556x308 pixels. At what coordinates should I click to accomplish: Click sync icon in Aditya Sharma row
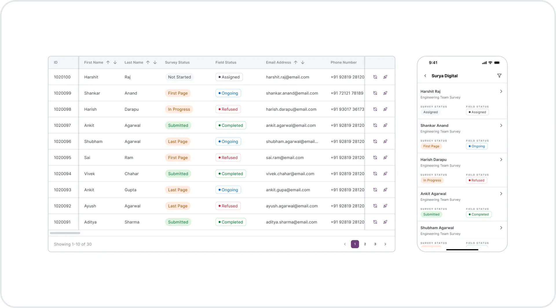pyautogui.click(x=375, y=222)
